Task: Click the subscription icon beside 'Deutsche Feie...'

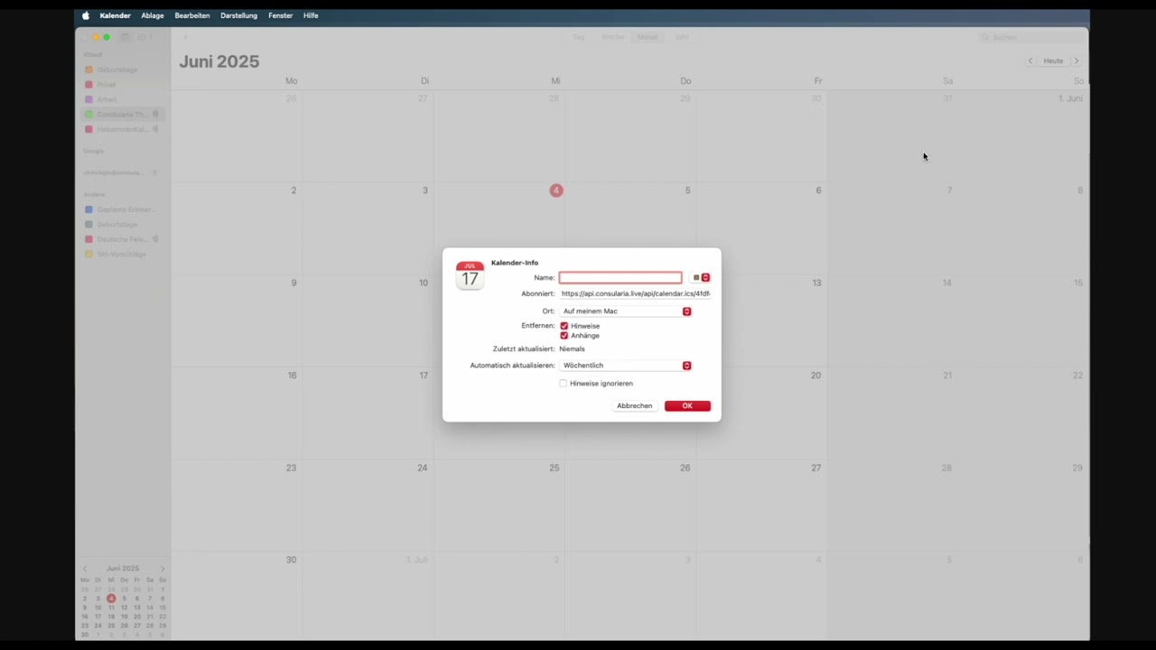Action: click(155, 239)
